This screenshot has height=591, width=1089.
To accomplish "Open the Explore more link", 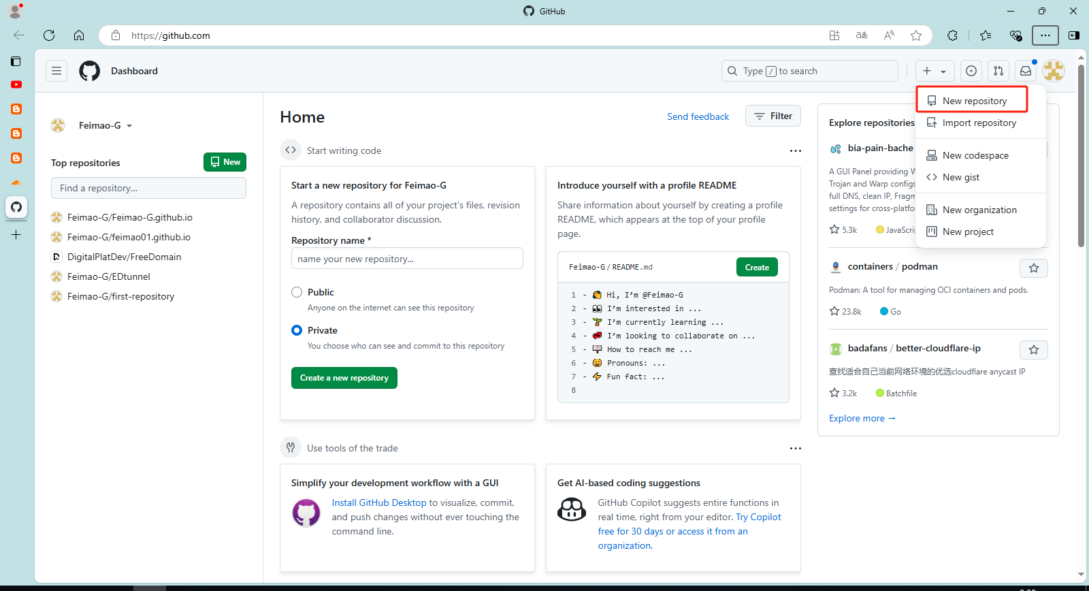I will pos(862,418).
